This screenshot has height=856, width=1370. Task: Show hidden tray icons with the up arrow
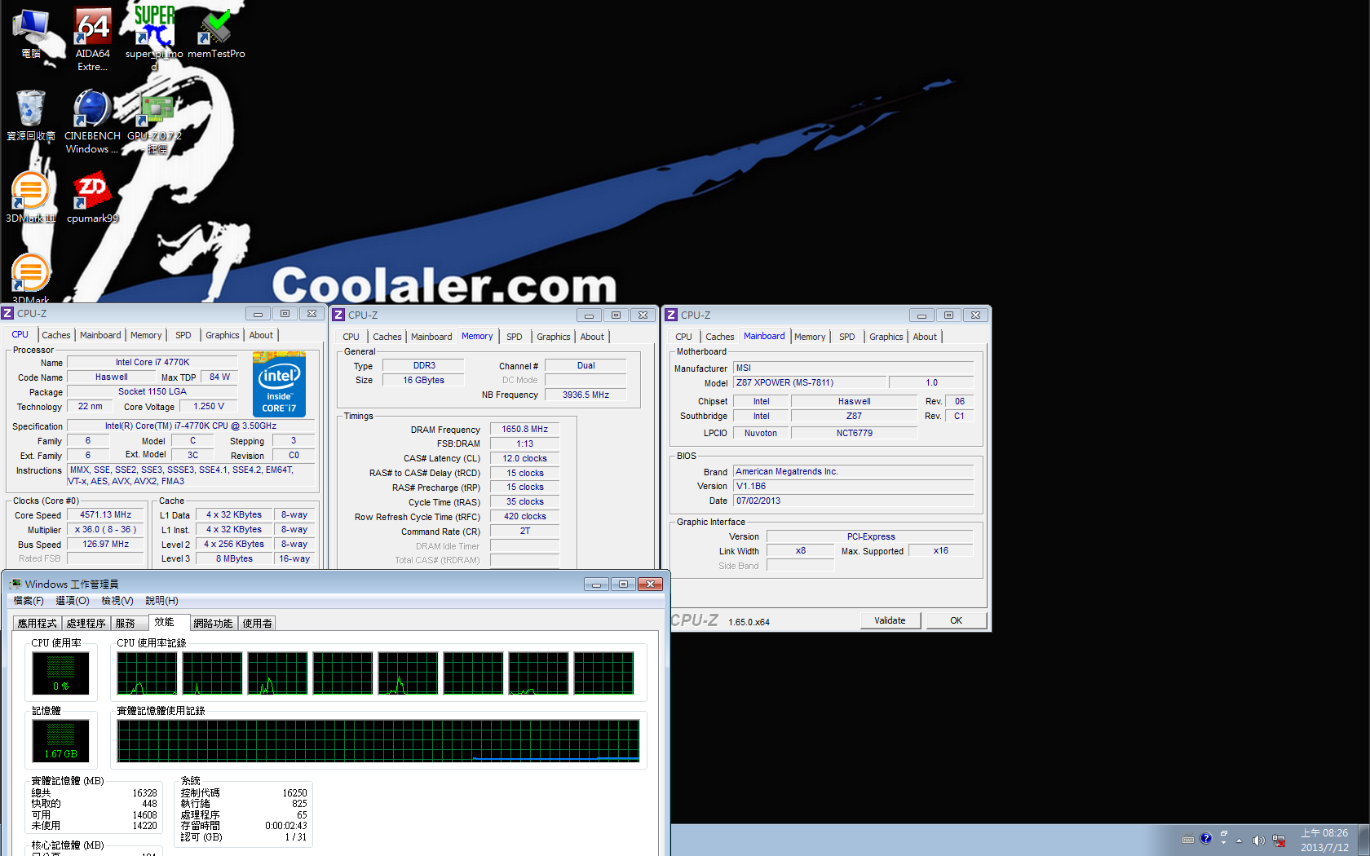[1239, 841]
